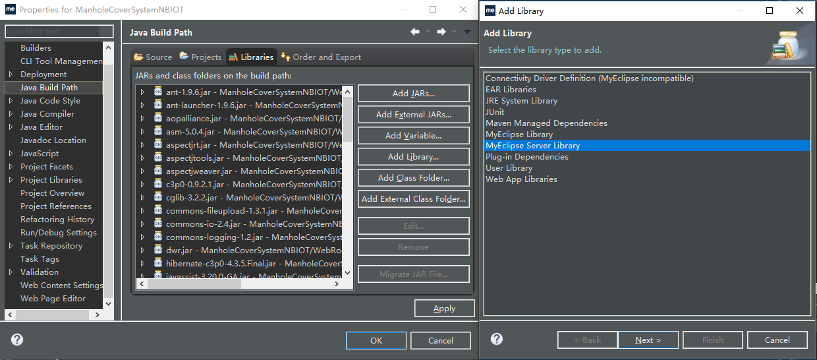Click the Add Library... button
Screen dimensions: 817x360
click(414, 157)
